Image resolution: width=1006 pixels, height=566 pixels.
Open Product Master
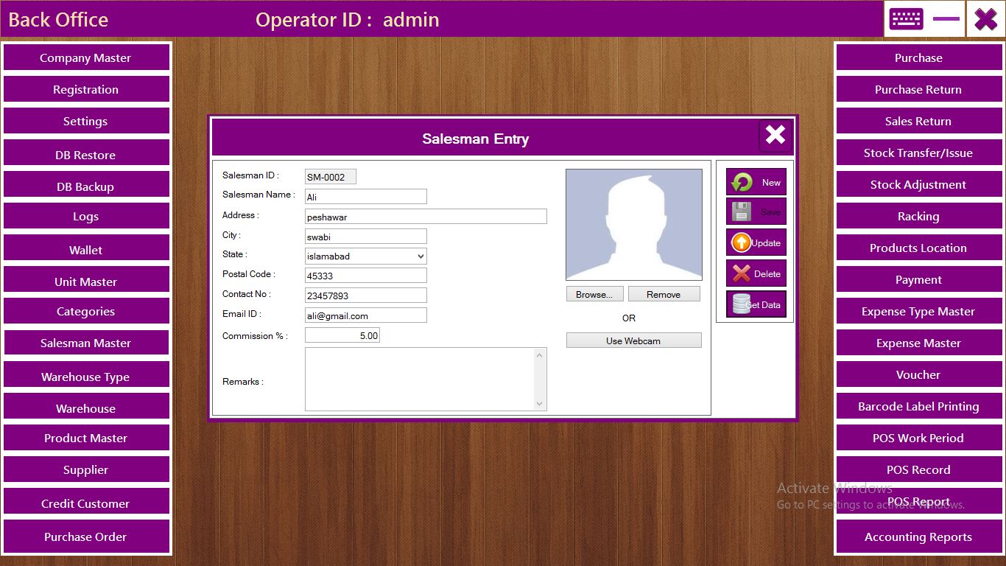(86, 438)
